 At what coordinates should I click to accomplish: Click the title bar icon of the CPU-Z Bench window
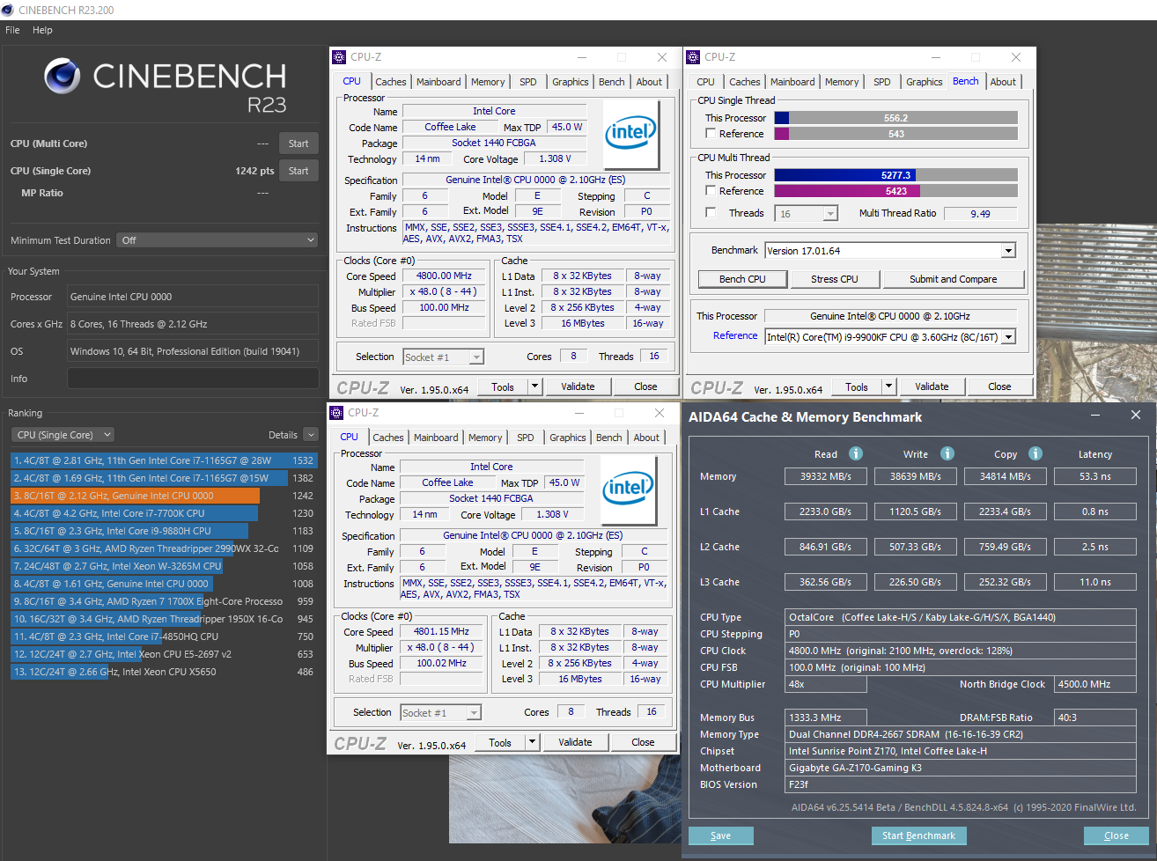click(693, 57)
